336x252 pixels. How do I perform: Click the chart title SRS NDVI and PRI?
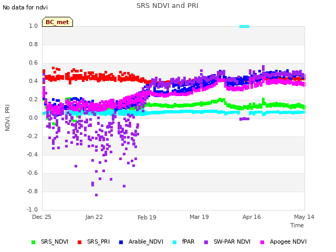click(167, 6)
